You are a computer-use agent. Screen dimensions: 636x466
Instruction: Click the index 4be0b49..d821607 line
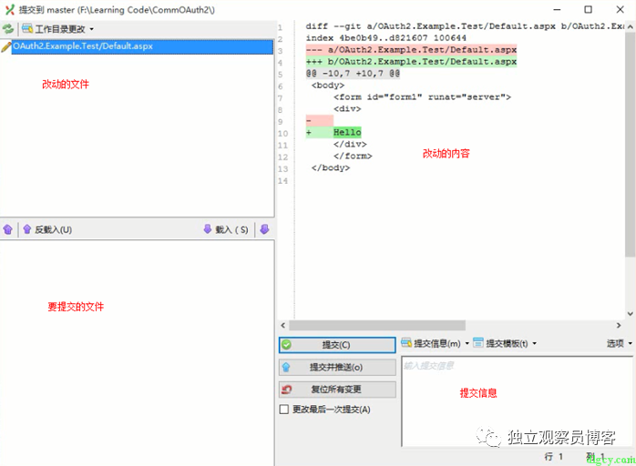tap(386, 38)
